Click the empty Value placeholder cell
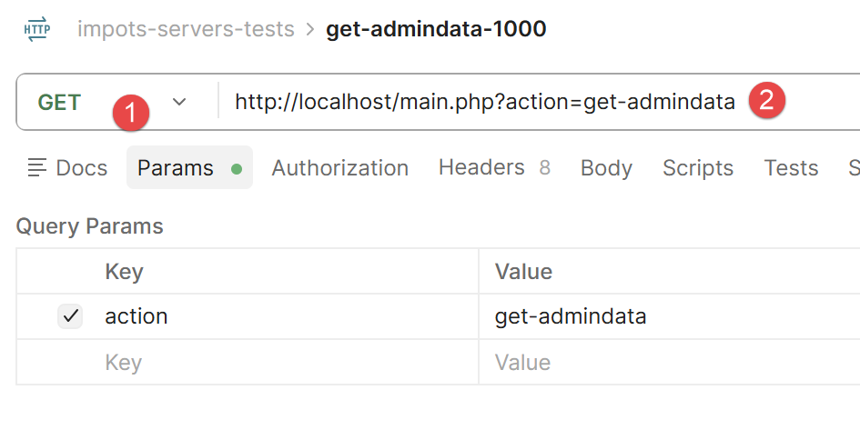The image size is (860, 430). coord(669,362)
